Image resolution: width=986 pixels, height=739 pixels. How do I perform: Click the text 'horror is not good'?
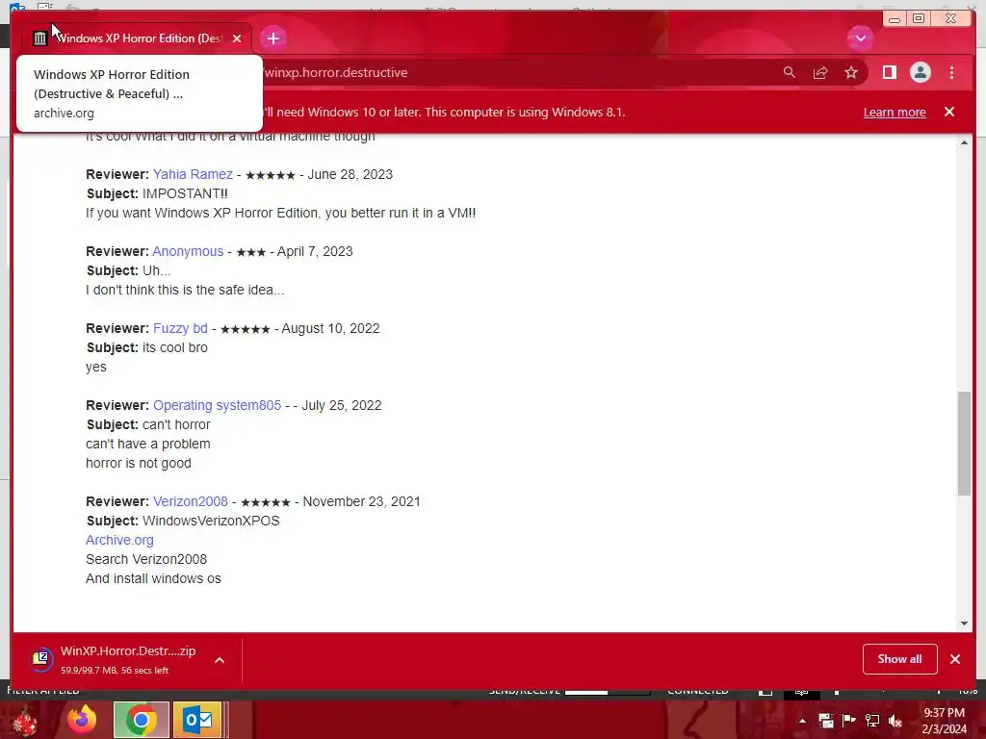[139, 463]
